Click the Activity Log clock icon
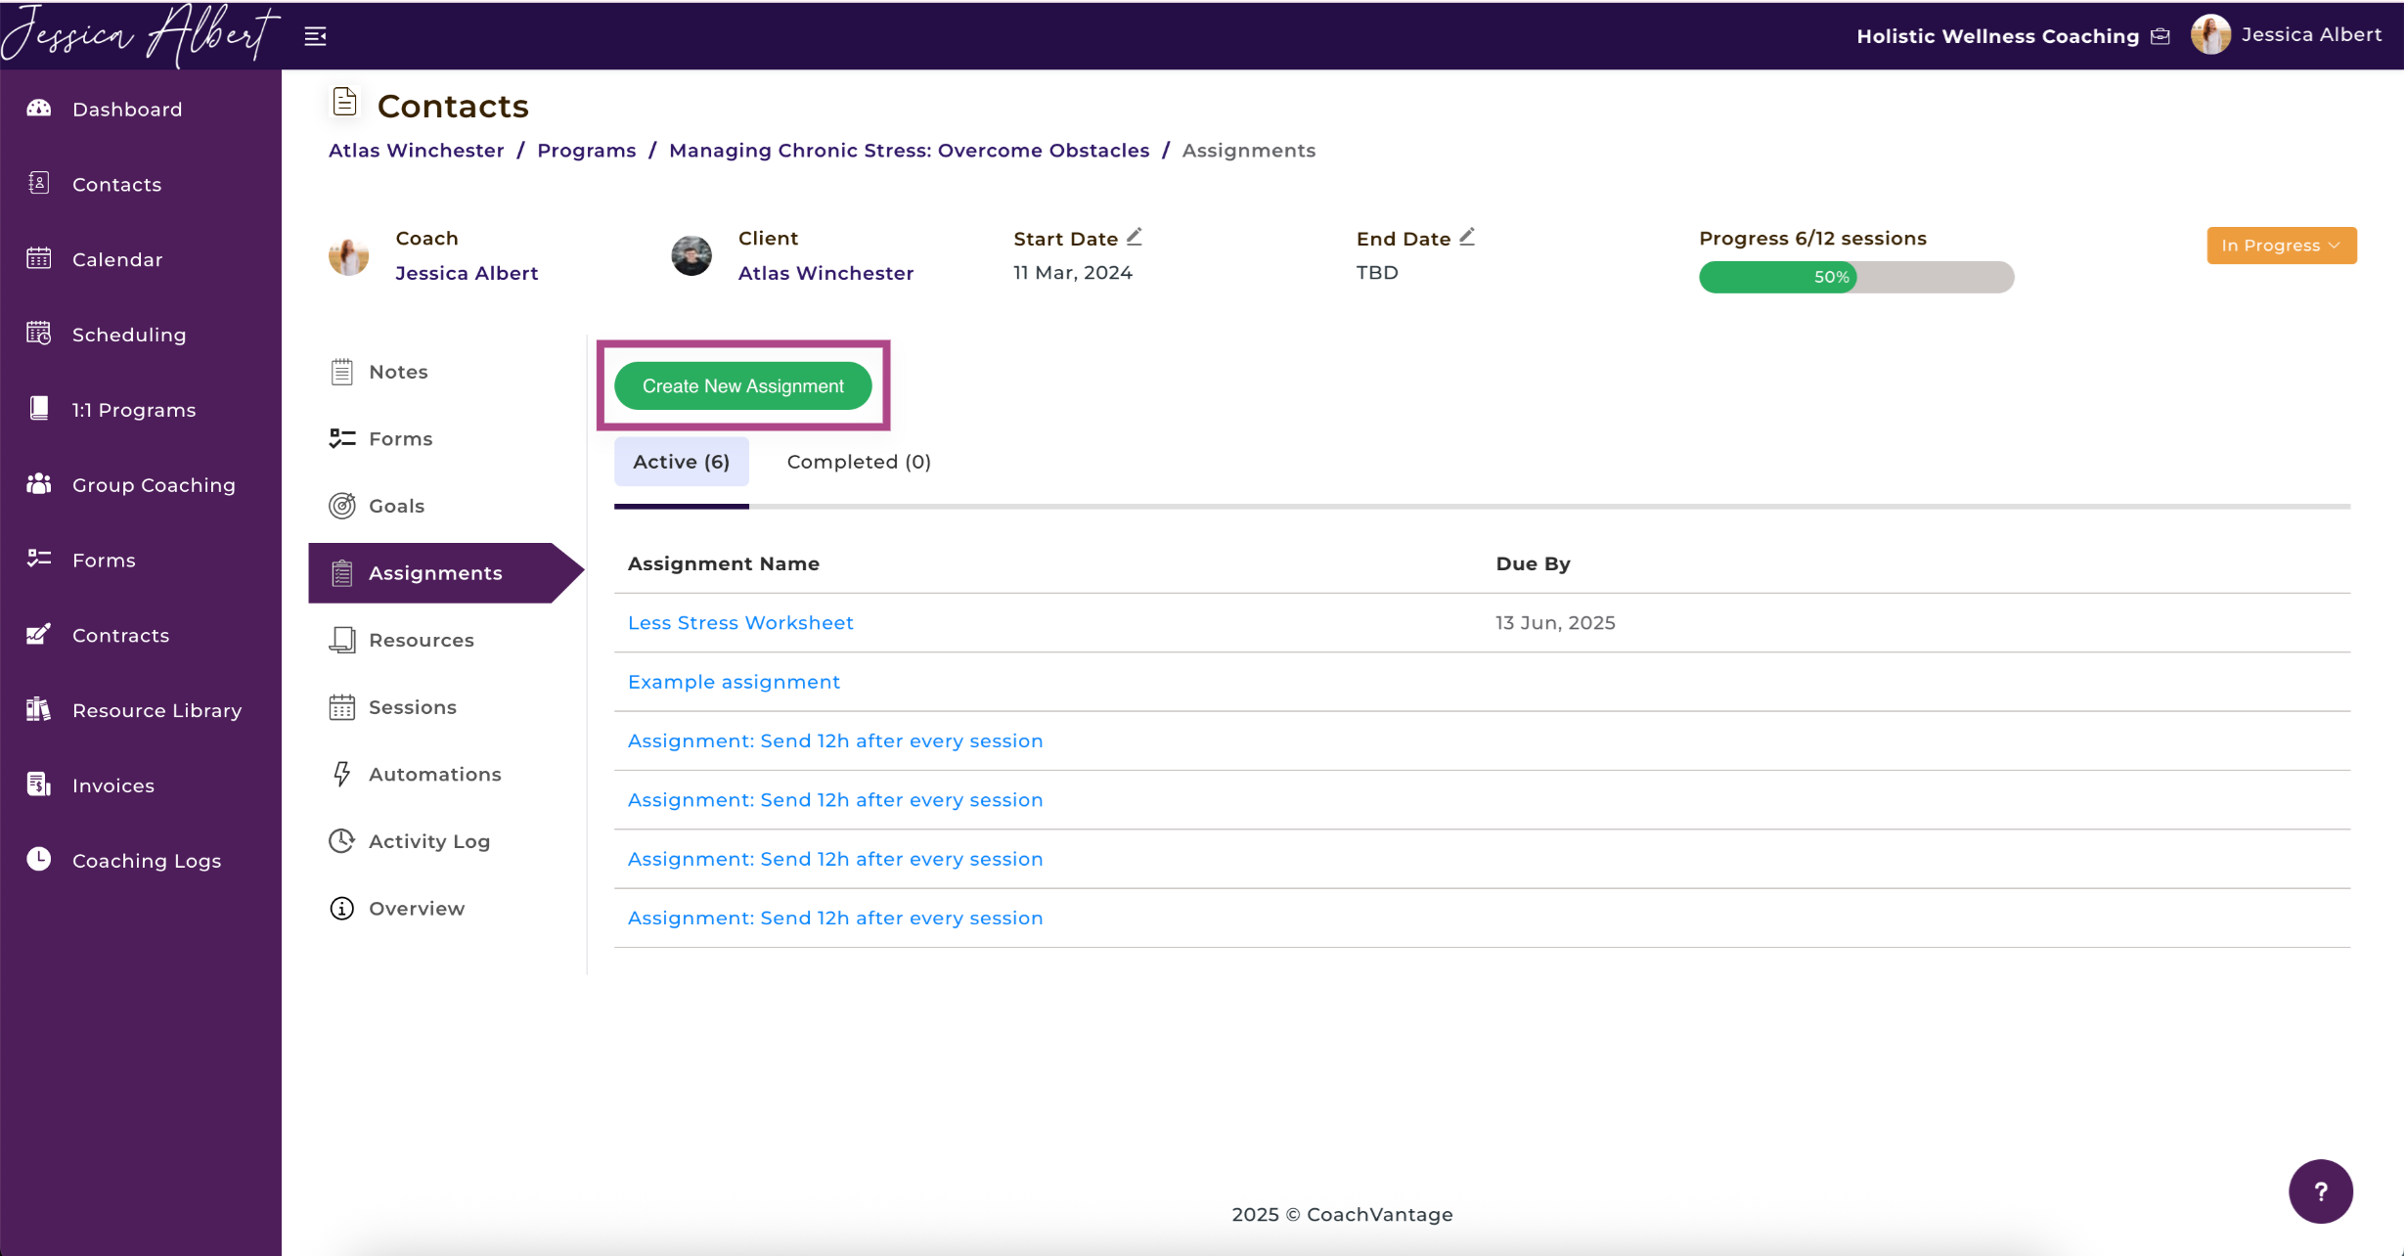Screen dimensions: 2404x1256 (341, 841)
